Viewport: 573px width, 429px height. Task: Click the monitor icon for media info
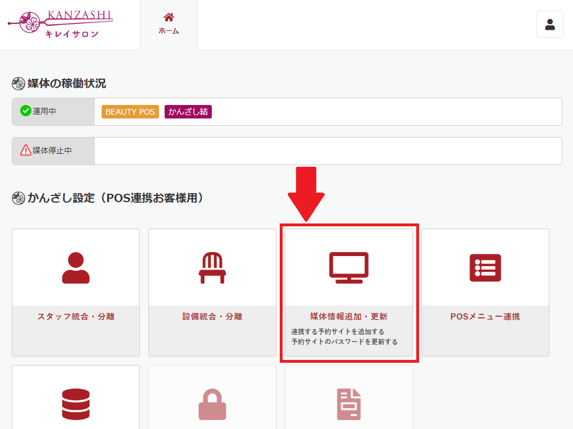pyautogui.click(x=349, y=268)
